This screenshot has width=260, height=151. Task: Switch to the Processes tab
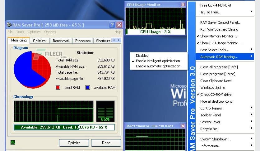(83, 41)
